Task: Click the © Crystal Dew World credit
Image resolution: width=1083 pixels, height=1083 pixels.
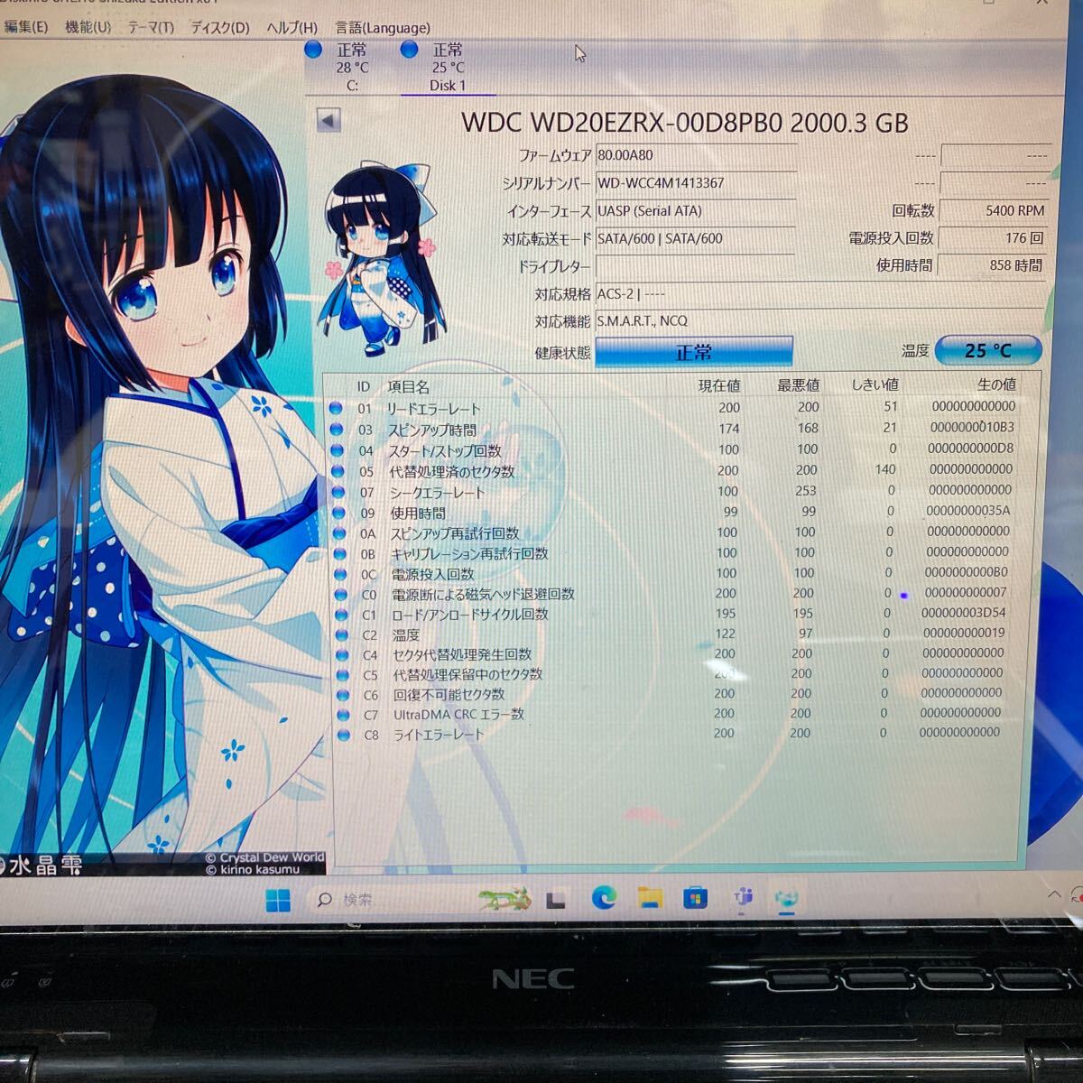Action: [x=264, y=857]
